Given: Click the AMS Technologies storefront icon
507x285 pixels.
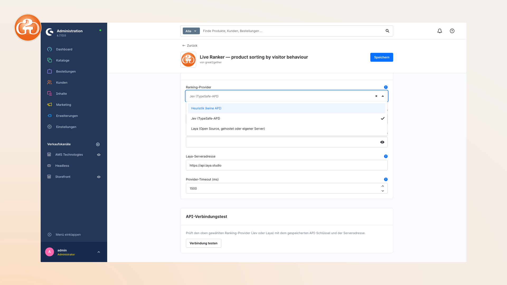Looking at the screenshot, I should [49, 155].
